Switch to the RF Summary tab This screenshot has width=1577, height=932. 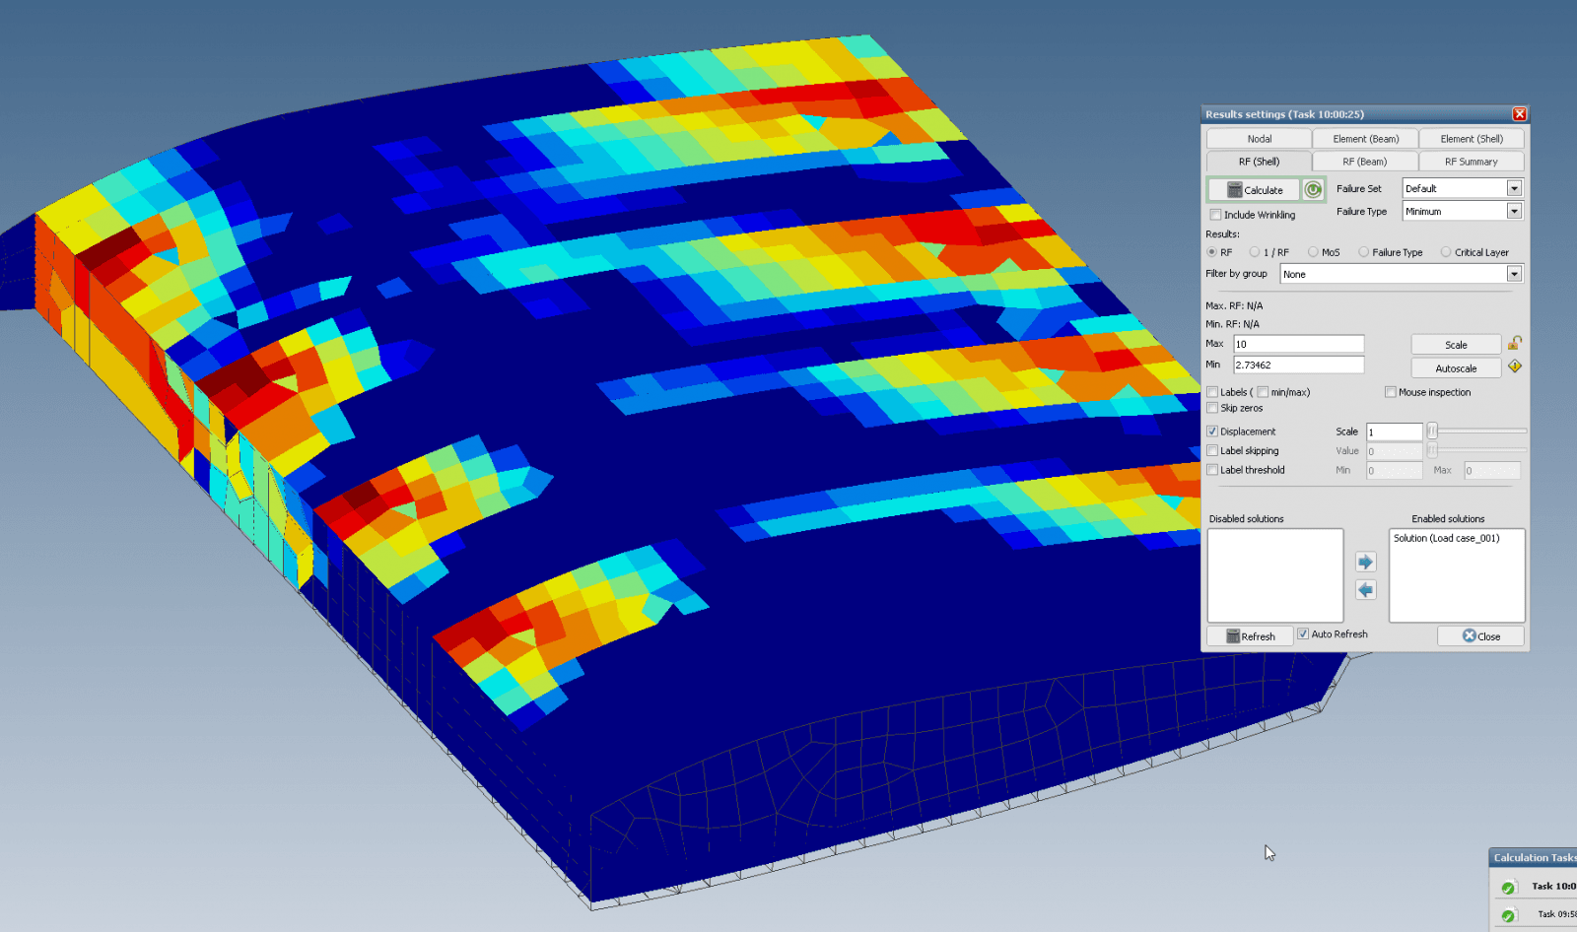pyautogui.click(x=1471, y=162)
